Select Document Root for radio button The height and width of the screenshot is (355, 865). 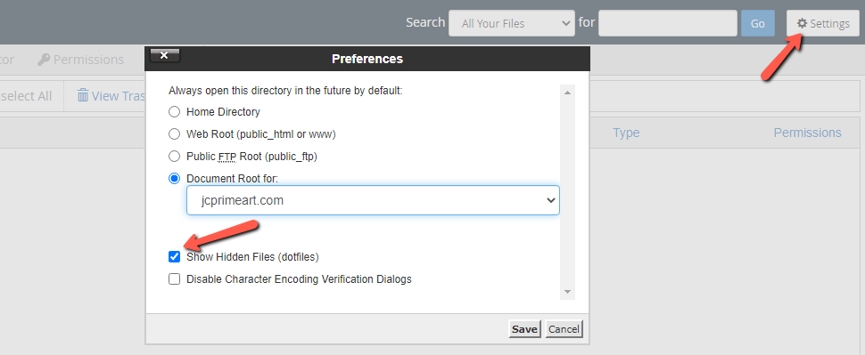[174, 178]
